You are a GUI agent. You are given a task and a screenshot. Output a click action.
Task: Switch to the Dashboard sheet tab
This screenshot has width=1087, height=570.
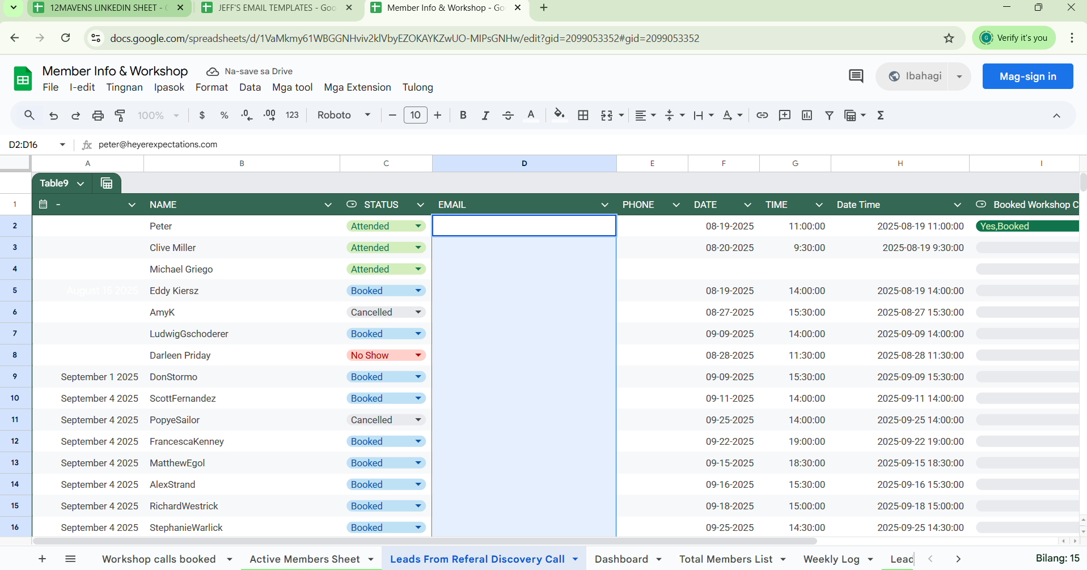(621, 559)
